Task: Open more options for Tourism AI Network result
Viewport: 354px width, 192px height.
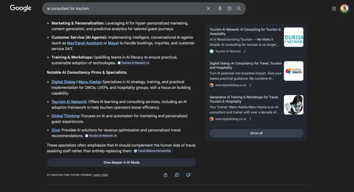Action: coord(244,51)
